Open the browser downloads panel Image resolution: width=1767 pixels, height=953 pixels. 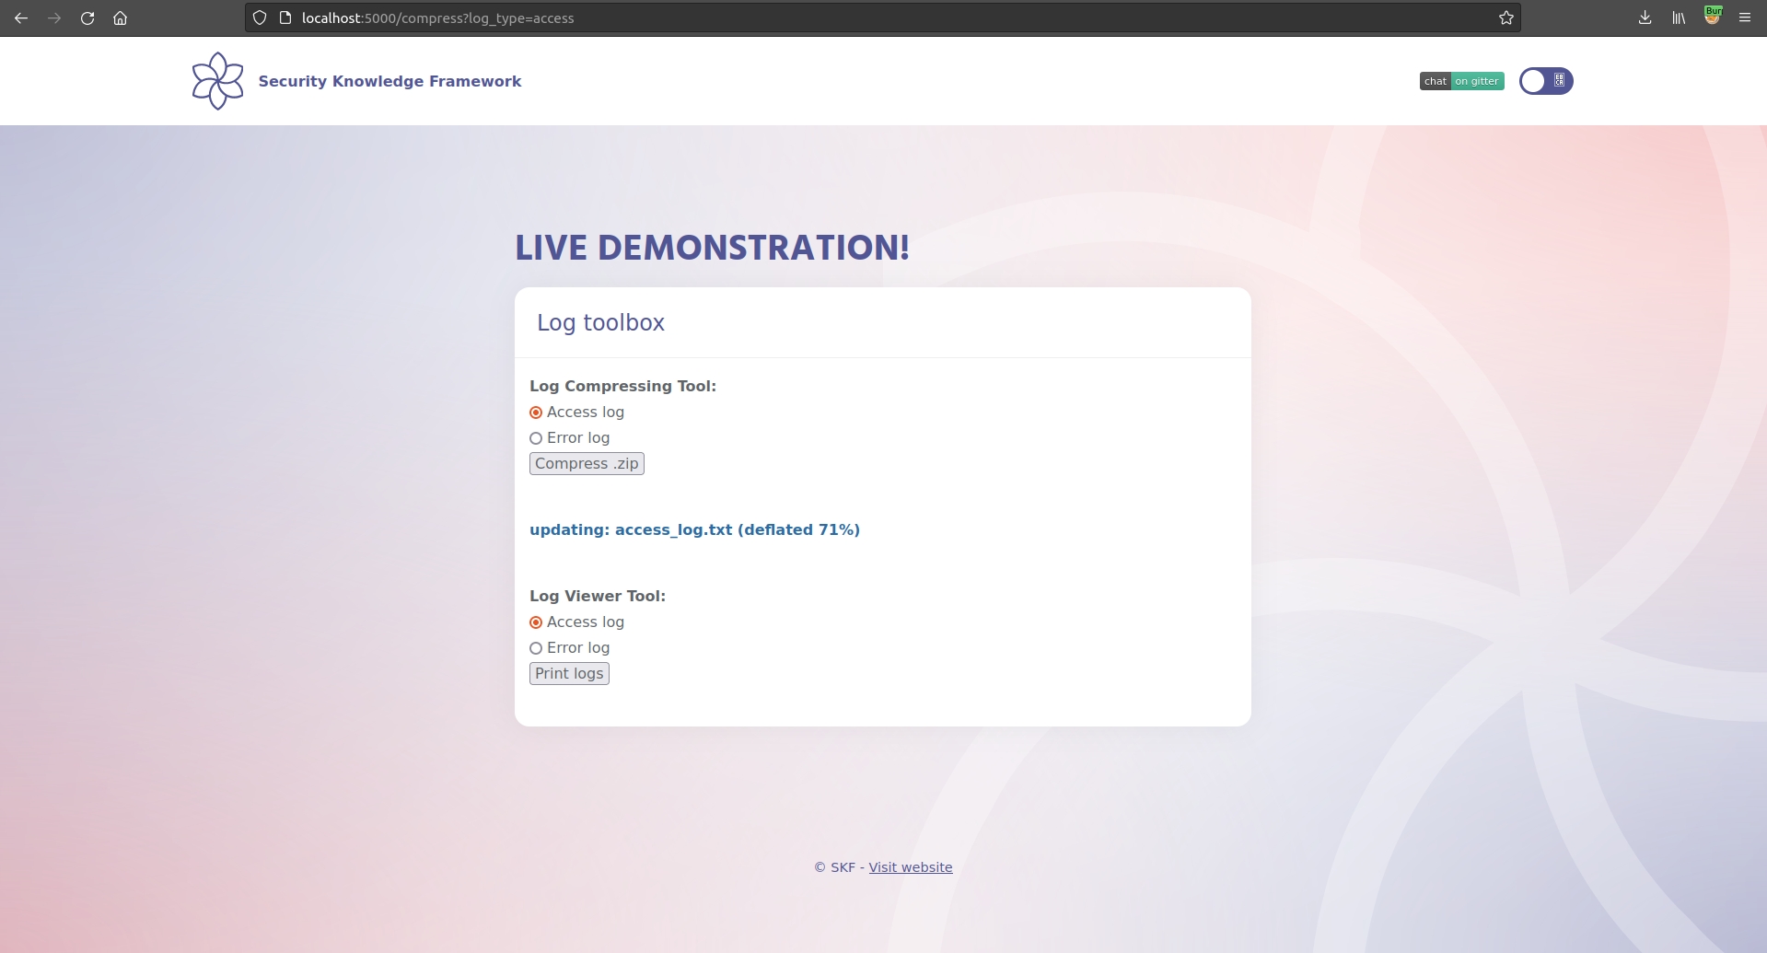click(1645, 18)
